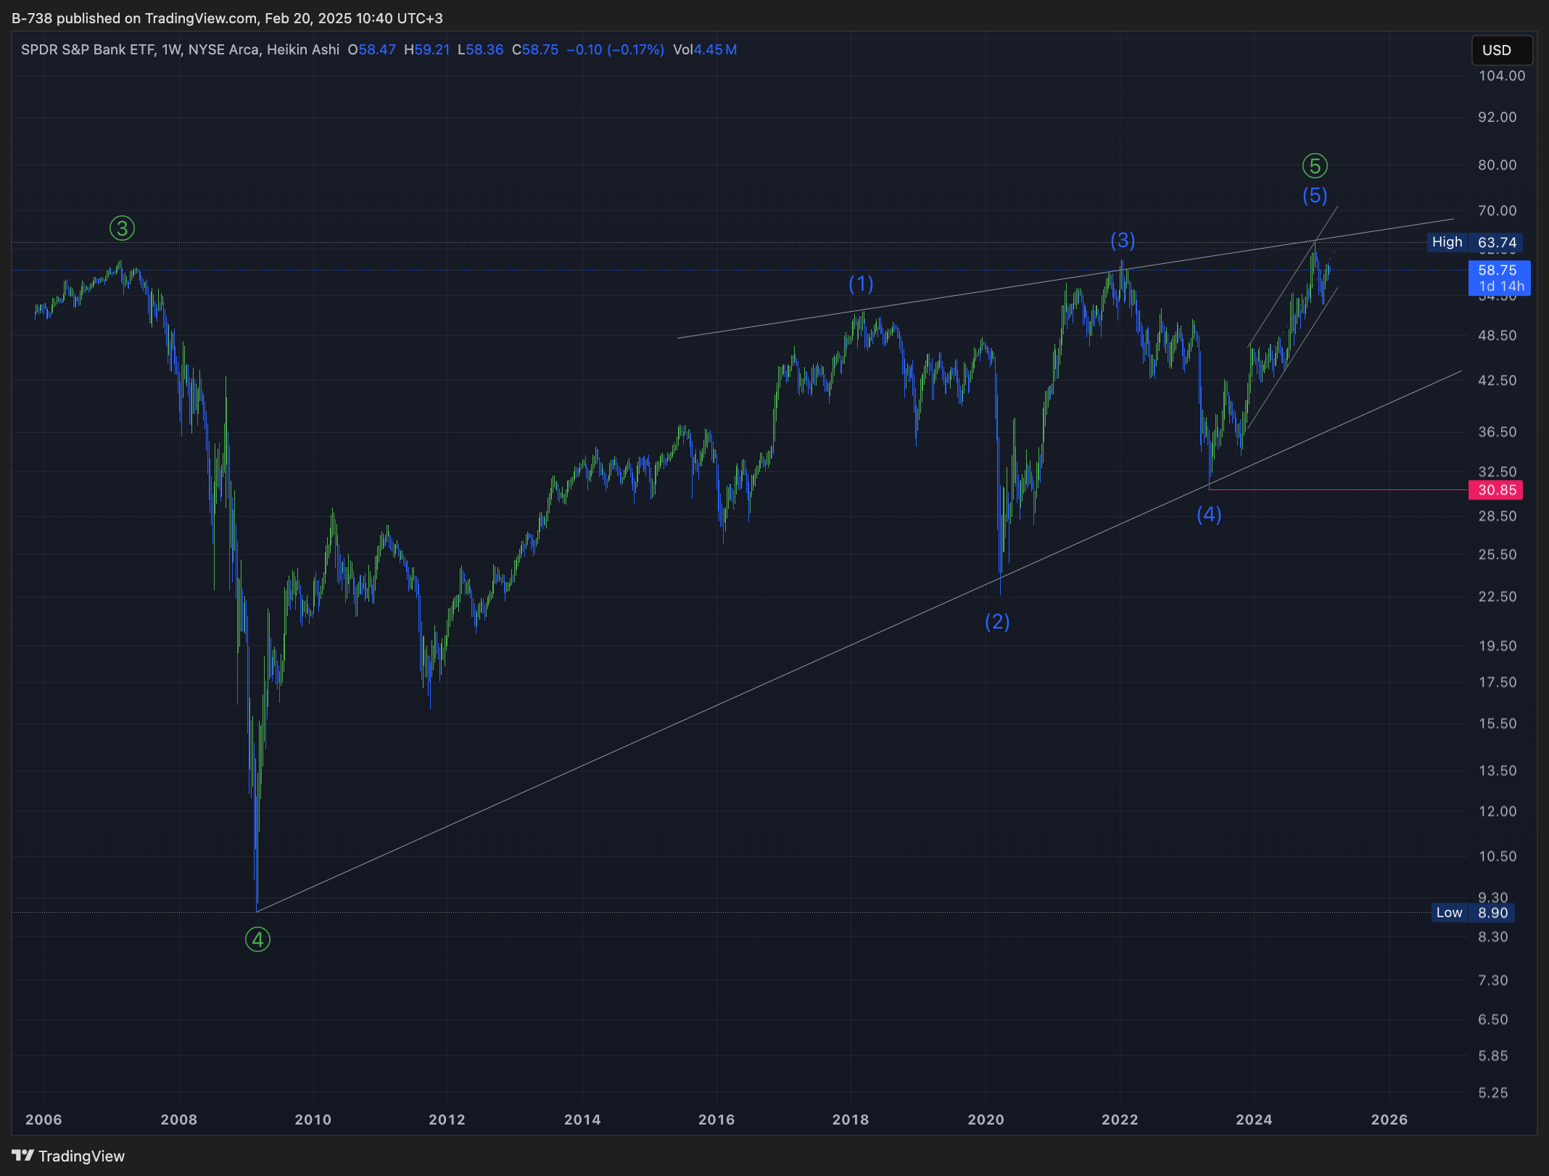Screen dimensions: 1549x1176
Task: Click the 2012 time axis label
Action: pos(447,1119)
